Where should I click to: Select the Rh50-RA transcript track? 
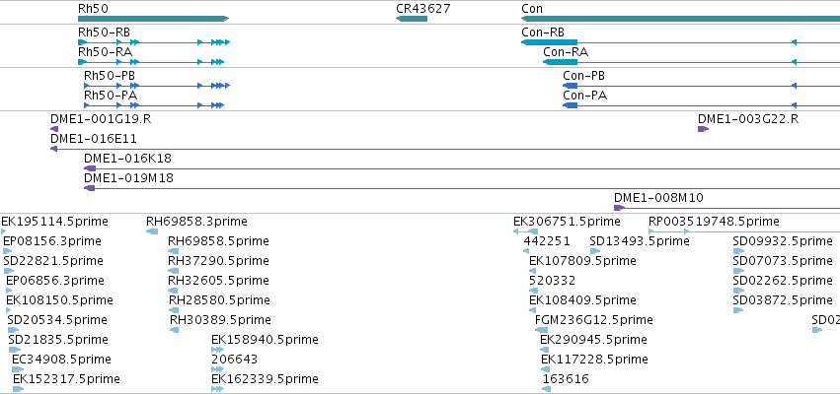pos(151,62)
